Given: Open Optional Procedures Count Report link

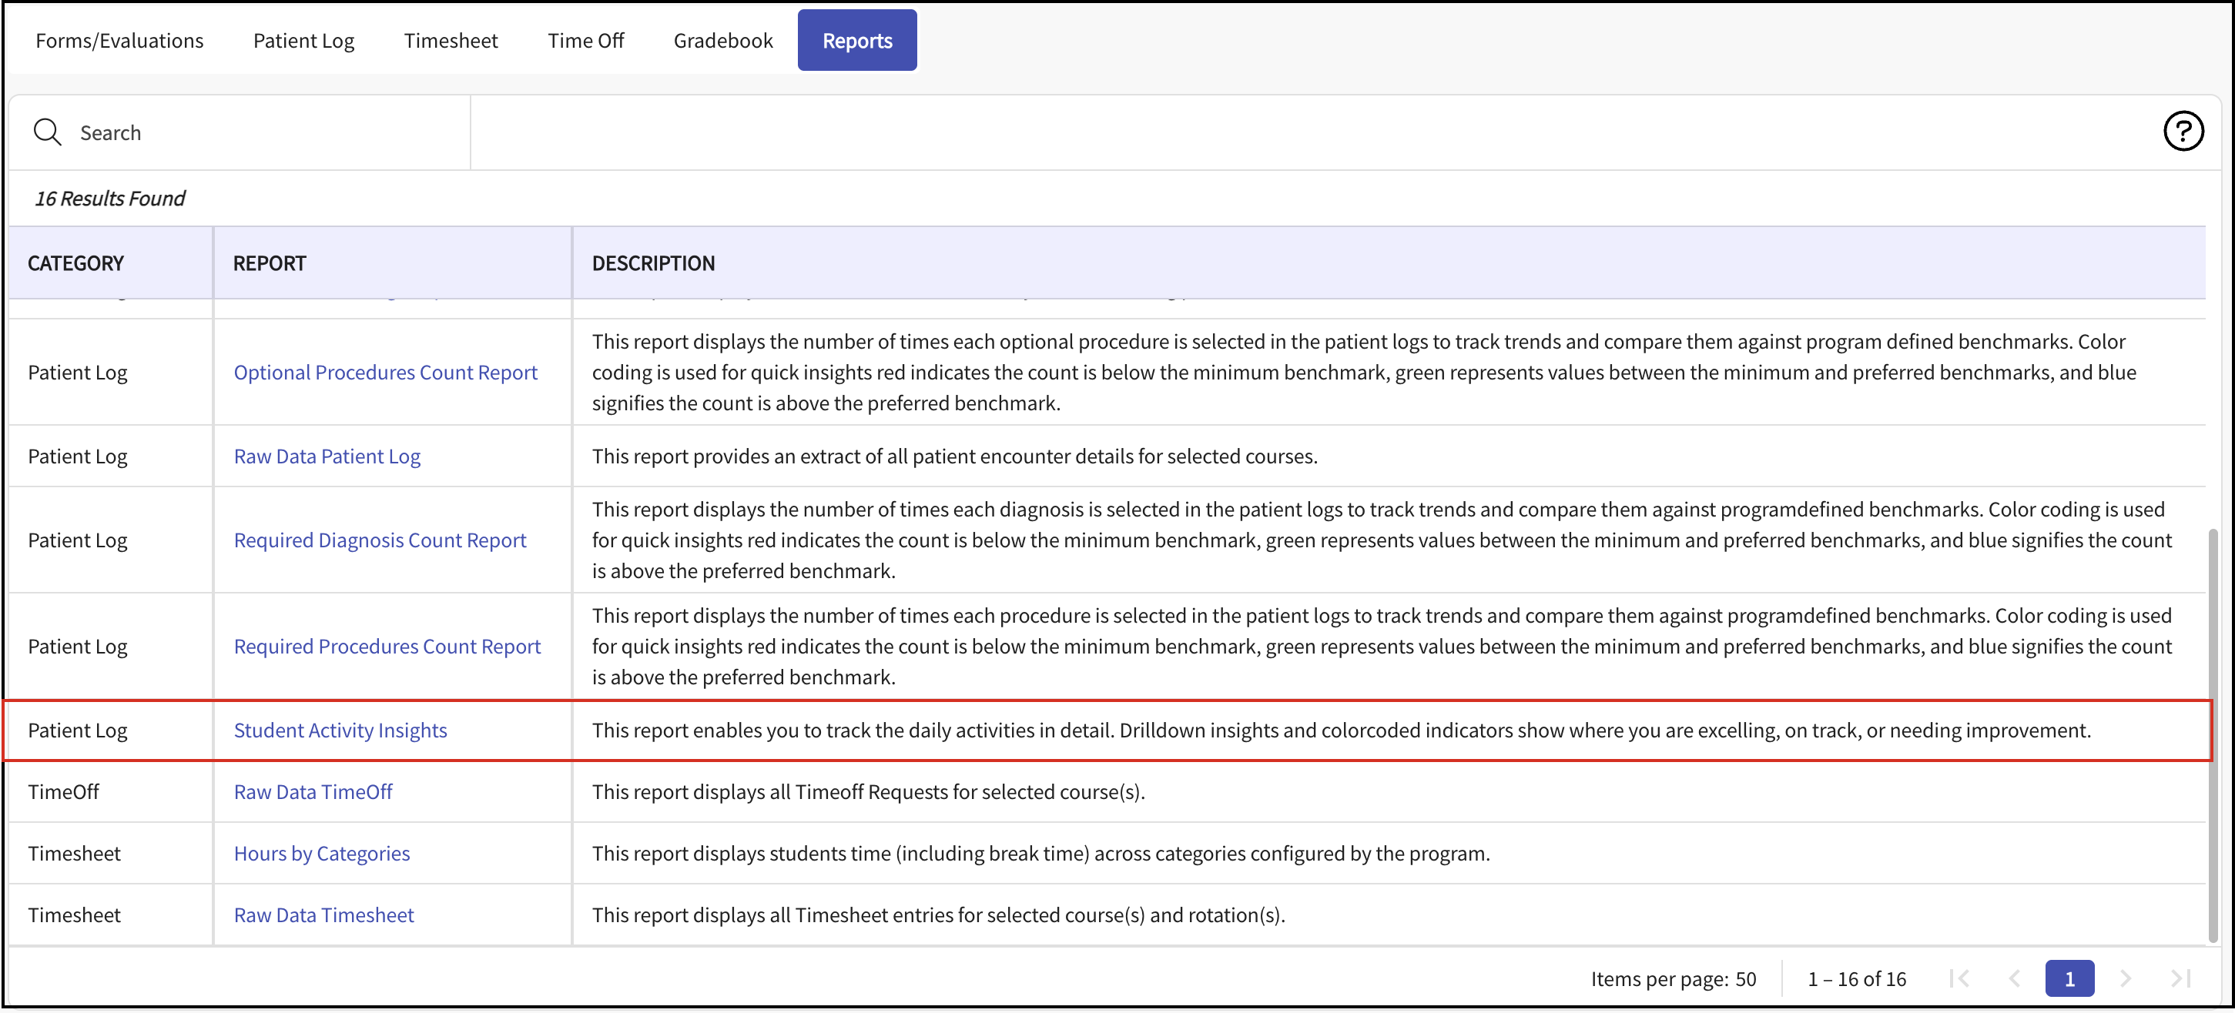Looking at the screenshot, I should click(x=385, y=372).
